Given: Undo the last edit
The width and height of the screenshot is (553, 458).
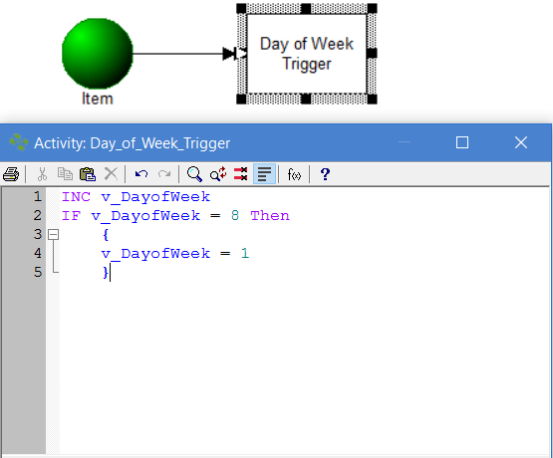Looking at the screenshot, I should 141,174.
